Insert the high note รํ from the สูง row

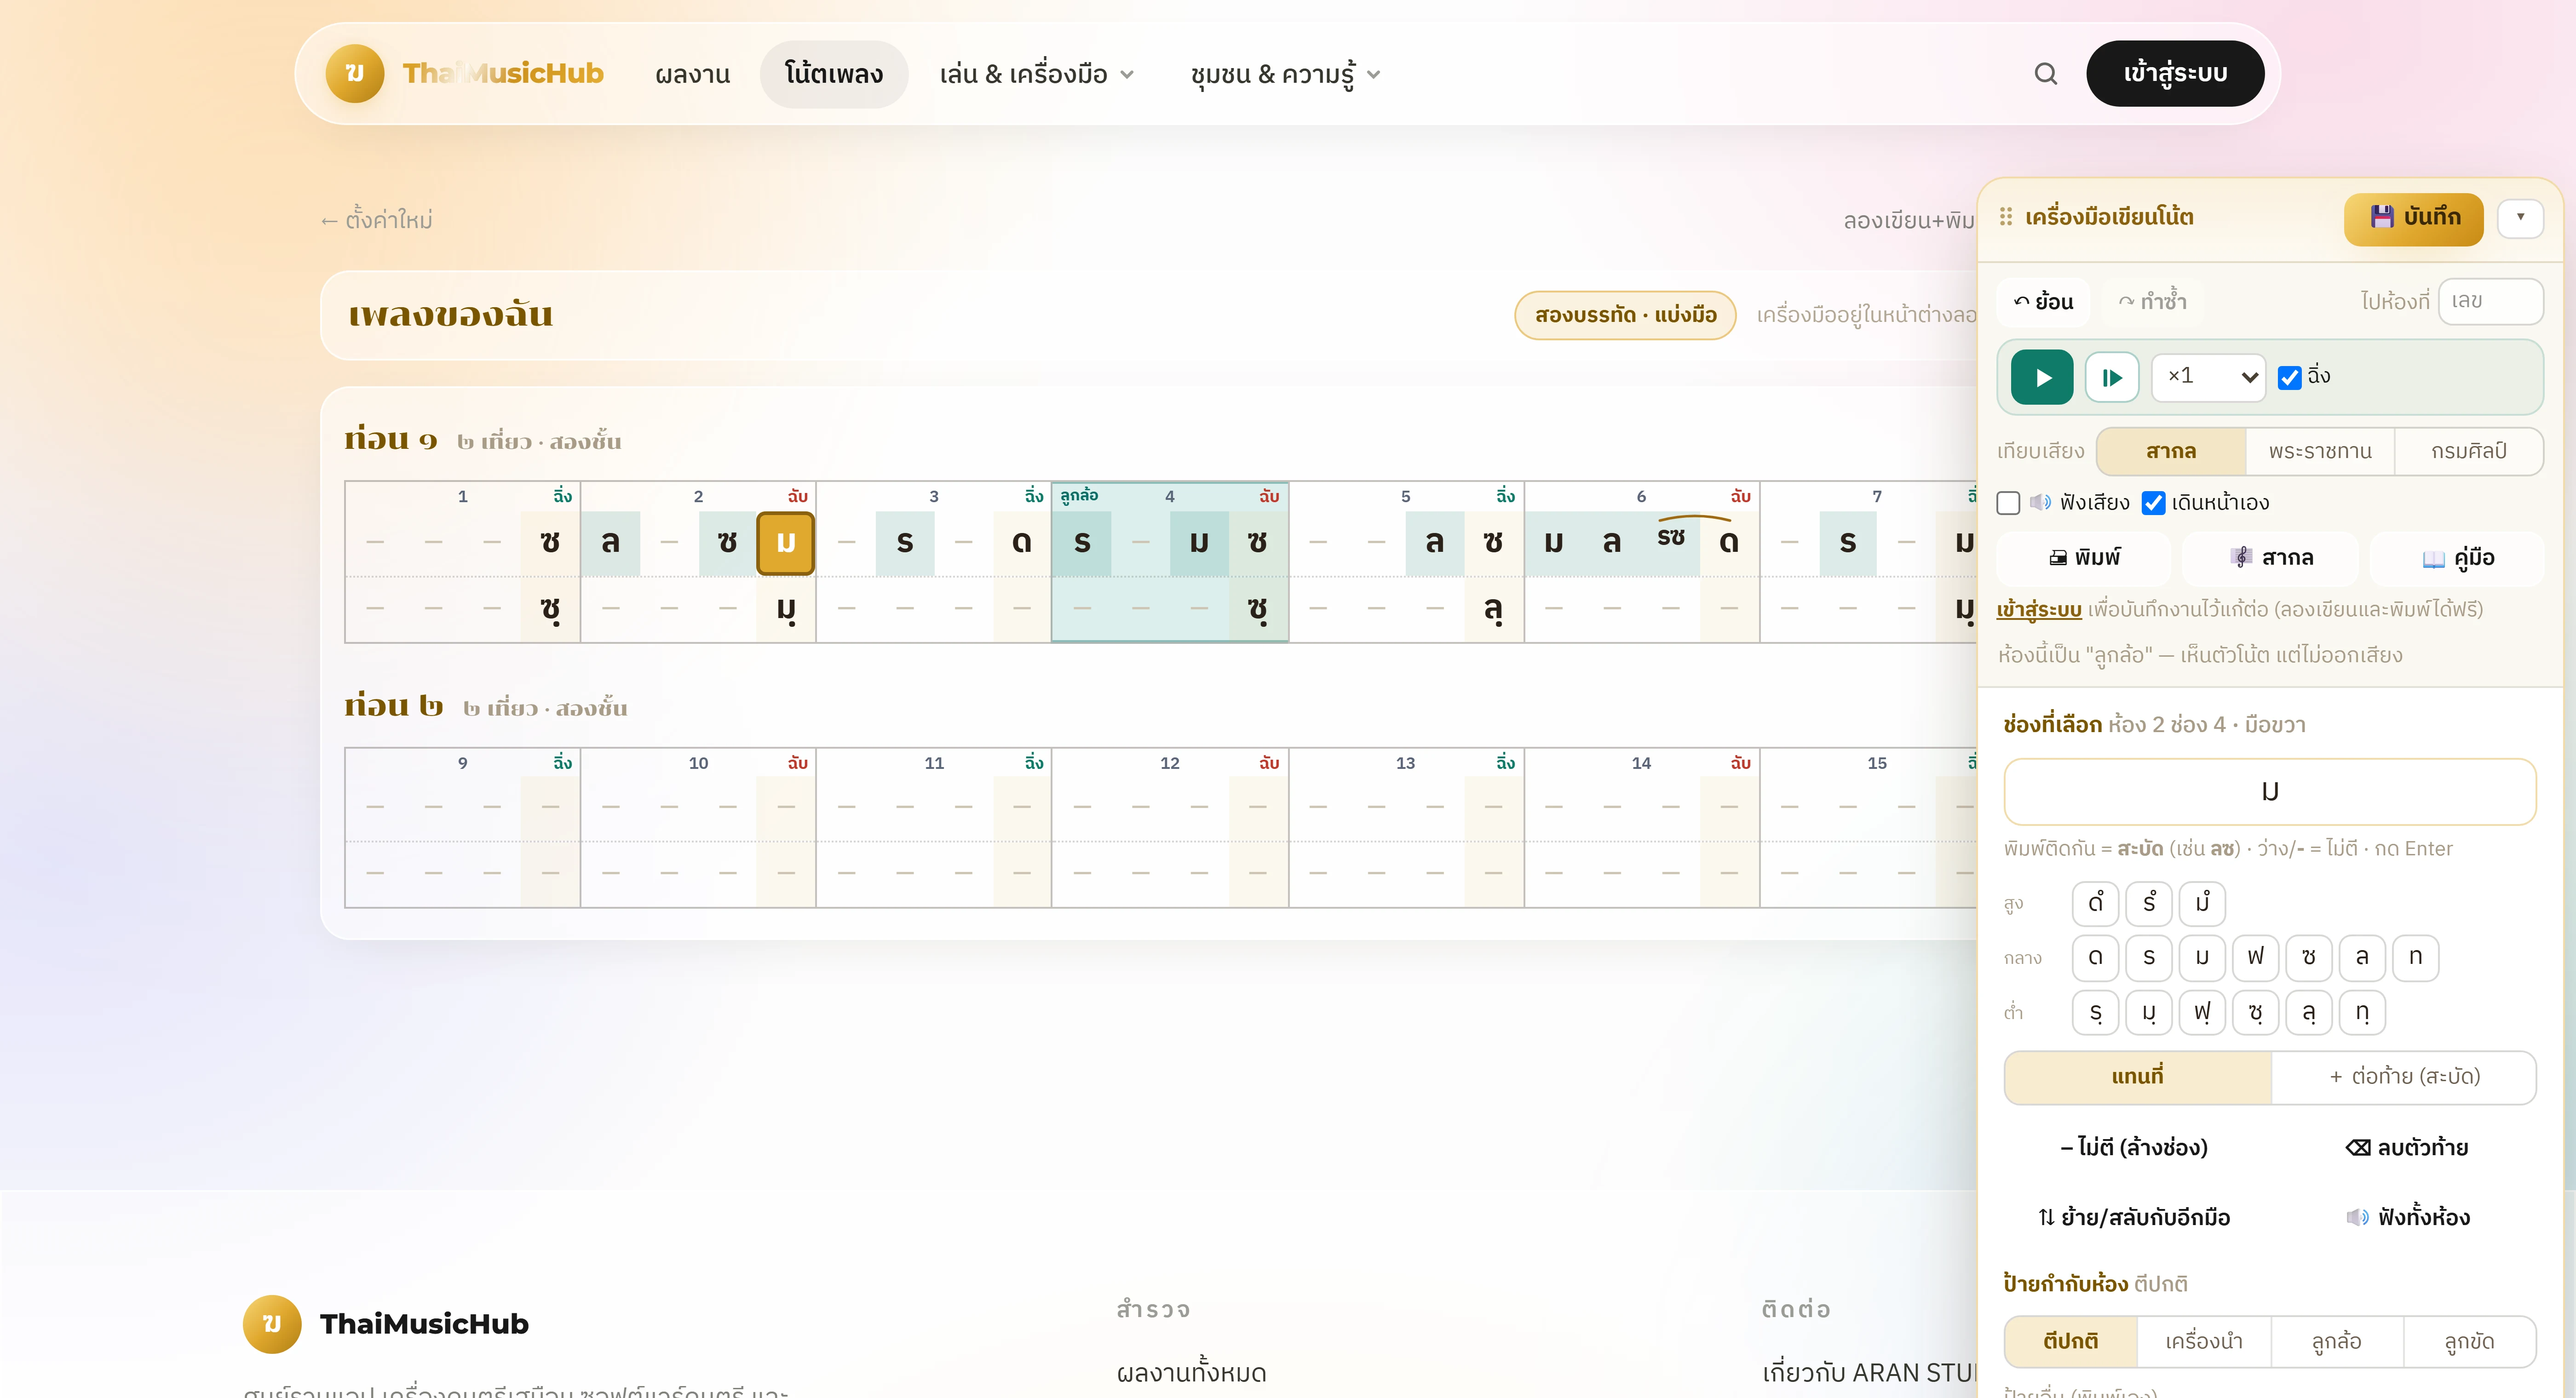[x=2148, y=903]
